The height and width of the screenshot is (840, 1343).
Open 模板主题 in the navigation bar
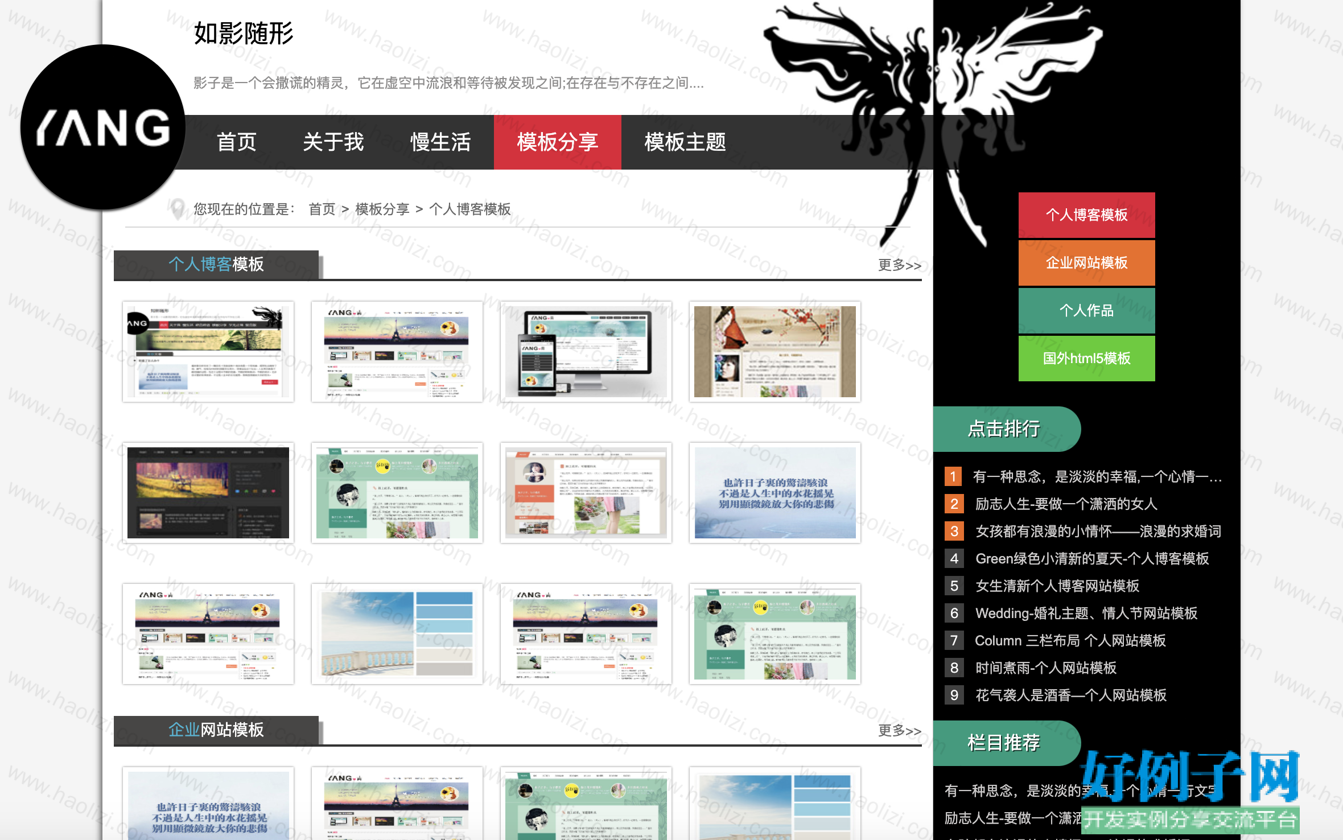click(685, 142)
